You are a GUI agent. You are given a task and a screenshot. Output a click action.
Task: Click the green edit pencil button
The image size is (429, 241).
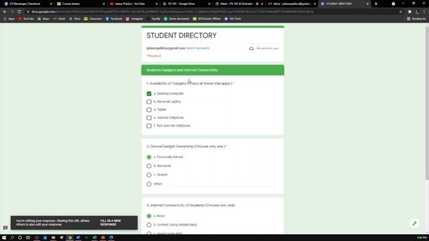(414, 224)
